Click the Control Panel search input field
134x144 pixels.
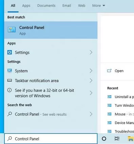(51, 139)
